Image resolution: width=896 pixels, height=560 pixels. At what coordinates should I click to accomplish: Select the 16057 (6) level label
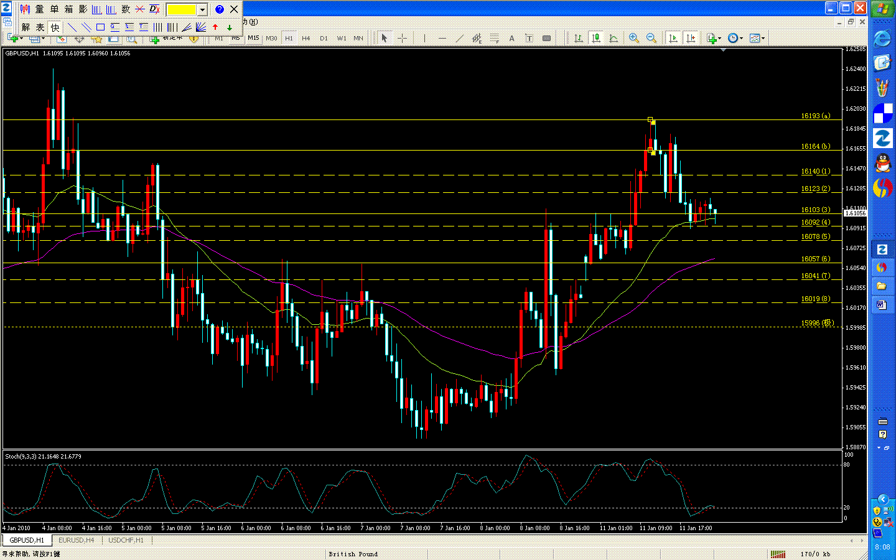click(815, 259)
